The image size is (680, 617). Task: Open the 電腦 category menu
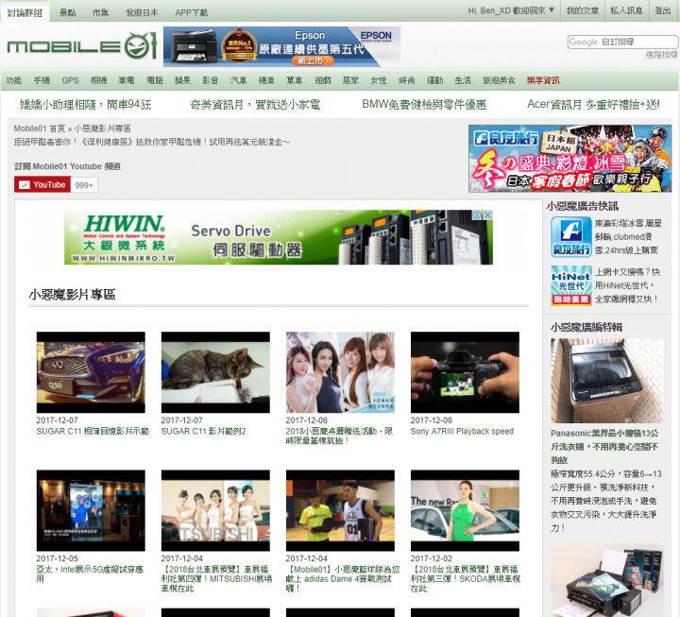[155, 80]
